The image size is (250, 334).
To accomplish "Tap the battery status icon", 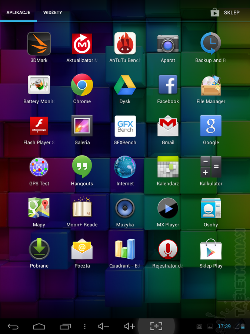I will [243, 326].
